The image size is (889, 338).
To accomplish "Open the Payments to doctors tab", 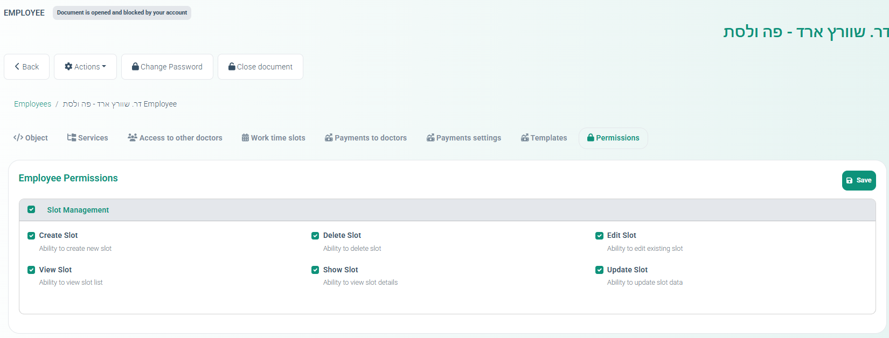I will pyautogui.click(x=366, y=138).
